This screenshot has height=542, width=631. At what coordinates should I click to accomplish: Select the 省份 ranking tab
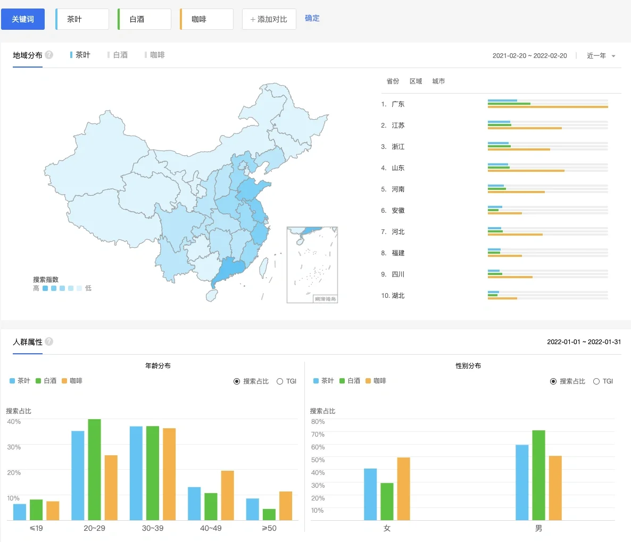point(393,81)
